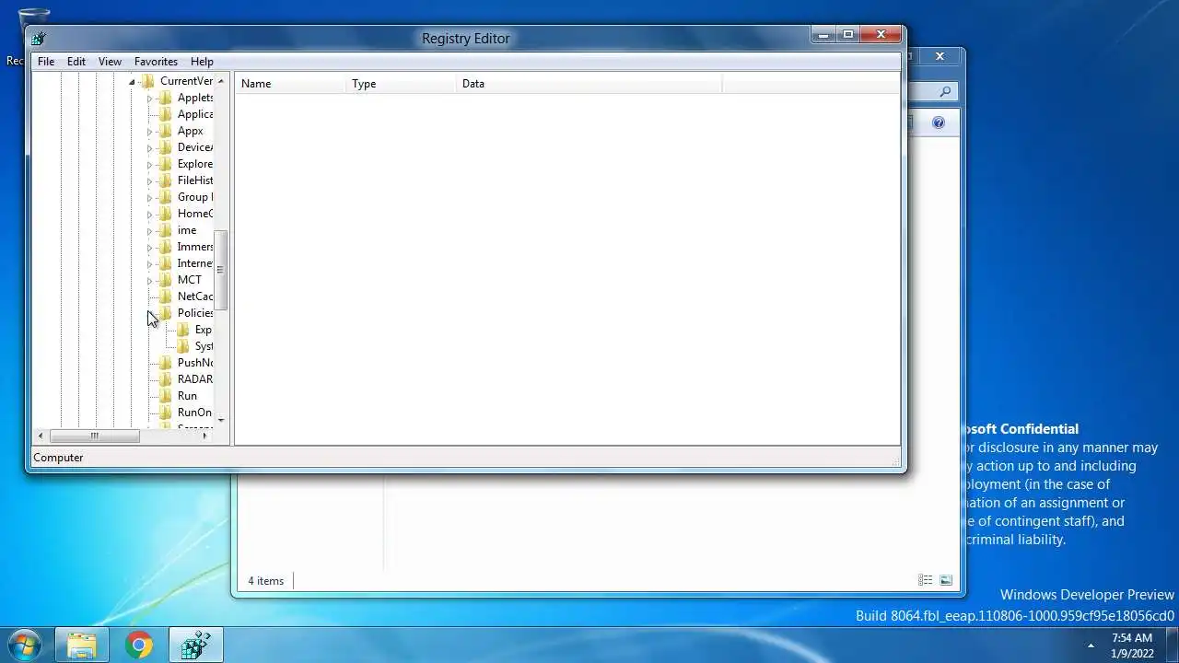Click the horizontal scrollbar left arrow
This screenshot has height=663, width=1179.
point(41,436)
